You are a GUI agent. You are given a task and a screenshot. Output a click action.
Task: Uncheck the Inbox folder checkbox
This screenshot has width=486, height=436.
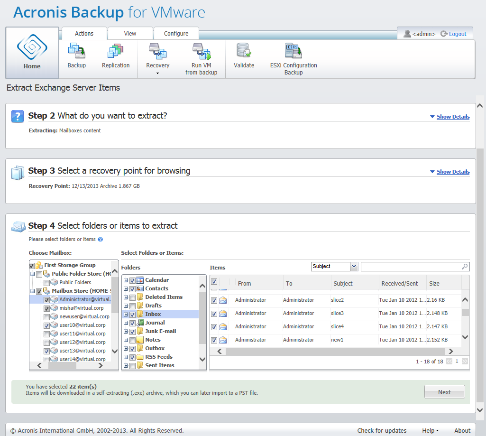click(x=132, y=315)
